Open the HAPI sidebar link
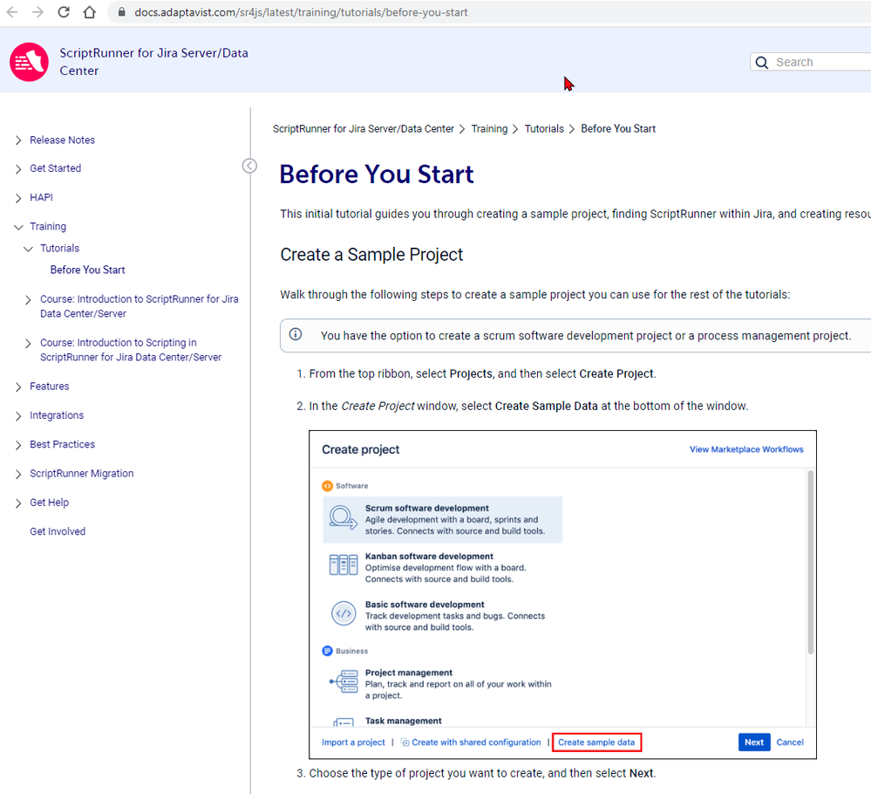This screenshot has height=794, width=871. point(41,197)
